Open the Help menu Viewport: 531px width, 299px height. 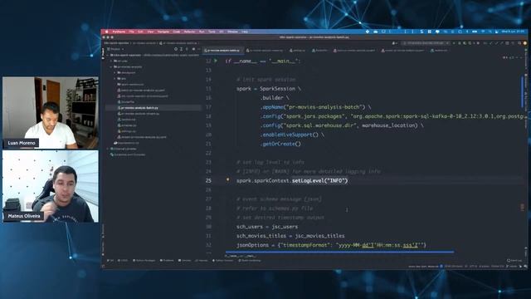point(245,32)
